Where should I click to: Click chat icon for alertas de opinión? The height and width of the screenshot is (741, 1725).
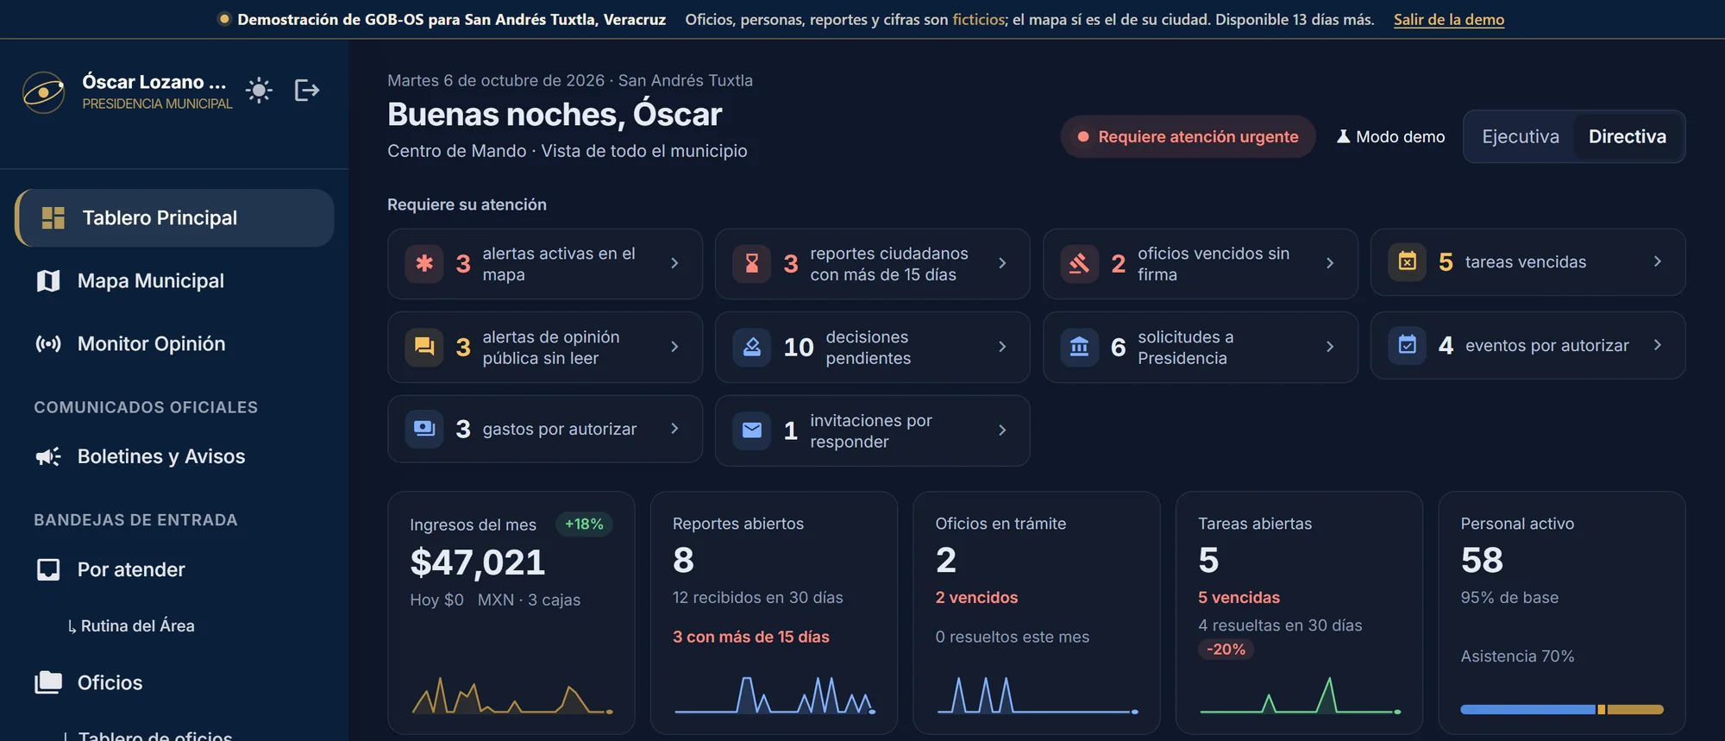pos(424,347)
